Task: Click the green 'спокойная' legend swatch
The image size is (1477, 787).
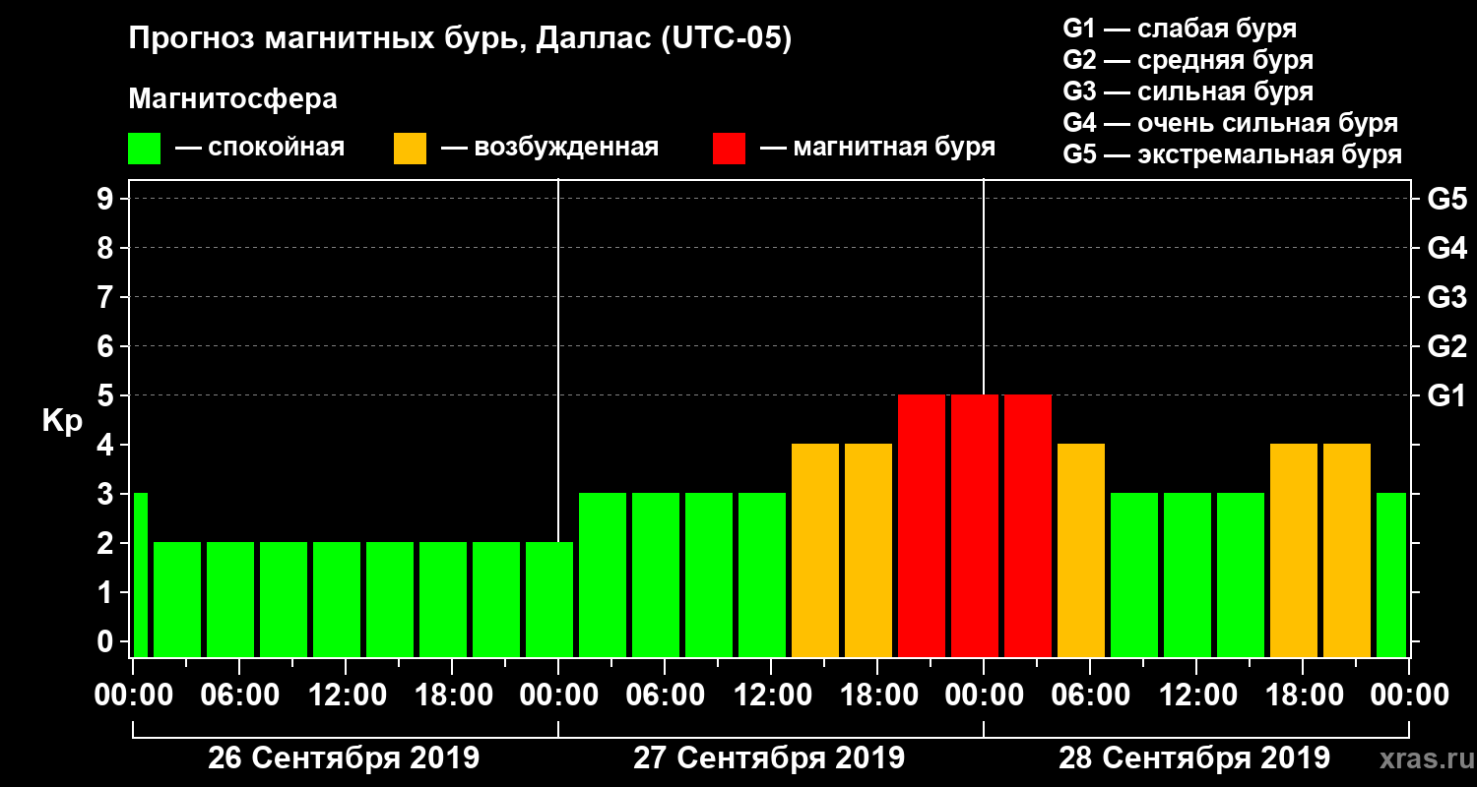Action: [144, 148]
